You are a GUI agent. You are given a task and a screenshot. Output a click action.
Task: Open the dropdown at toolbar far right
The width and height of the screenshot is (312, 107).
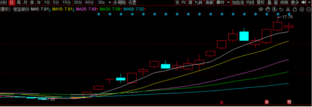tap(309, 3)
